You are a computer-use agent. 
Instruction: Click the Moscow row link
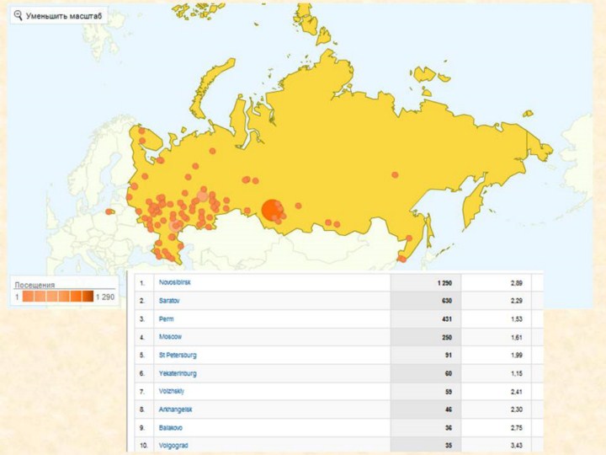171,337
